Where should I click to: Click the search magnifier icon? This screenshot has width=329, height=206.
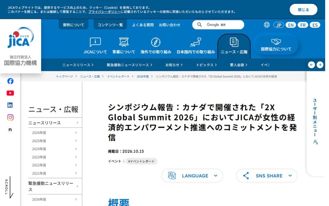[x=200, y=25]
